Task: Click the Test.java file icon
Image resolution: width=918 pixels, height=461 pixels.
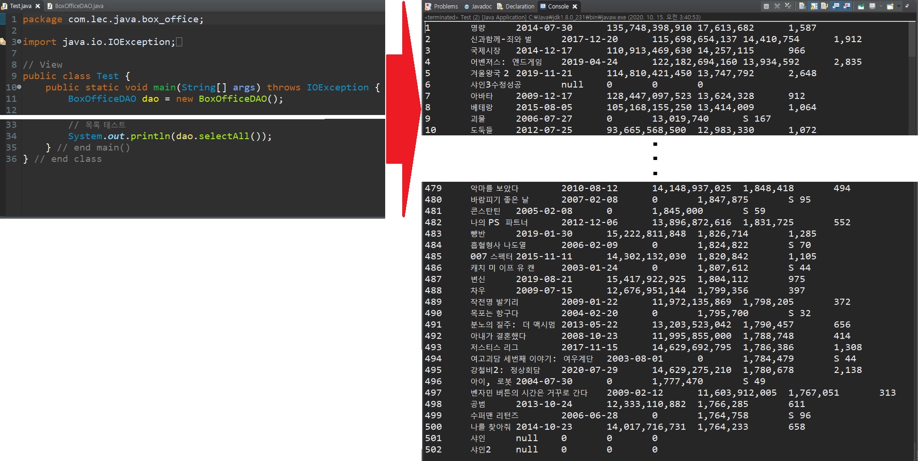Action: coord(4,6)
